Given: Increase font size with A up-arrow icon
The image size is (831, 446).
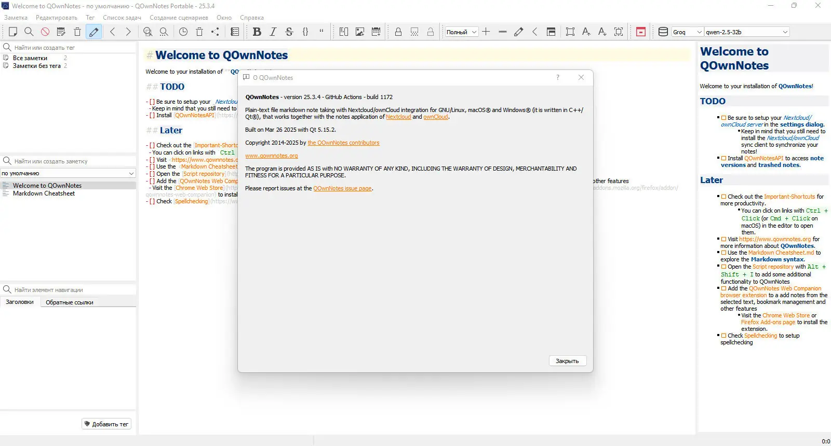Looking at the screenshot, I should pyautogui.click(x=586, y=32).
